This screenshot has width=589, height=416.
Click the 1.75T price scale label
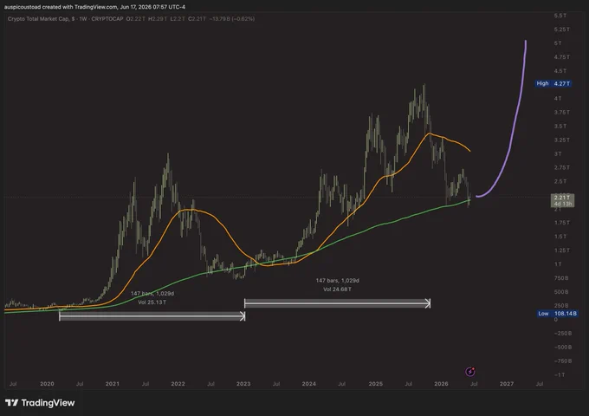pos(561,223)
